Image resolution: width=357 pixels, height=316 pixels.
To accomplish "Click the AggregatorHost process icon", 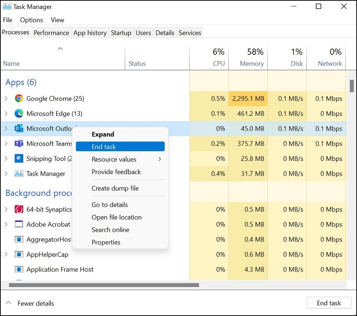I will [x=19, y=239].
